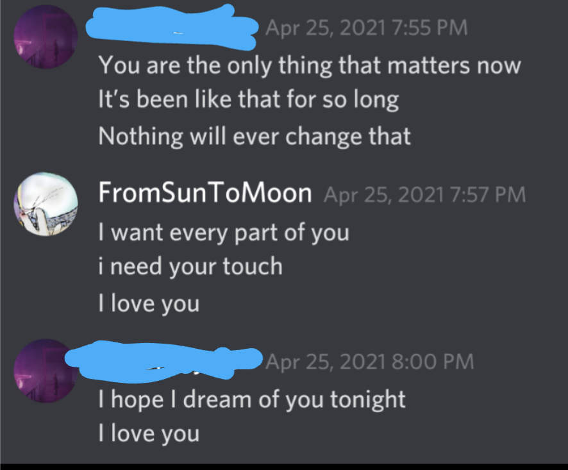Image resolution: width=568 pixels, height=470 pixels.
Task: Select message 'Nothing will ever change that'
Action: coord(255,137)
